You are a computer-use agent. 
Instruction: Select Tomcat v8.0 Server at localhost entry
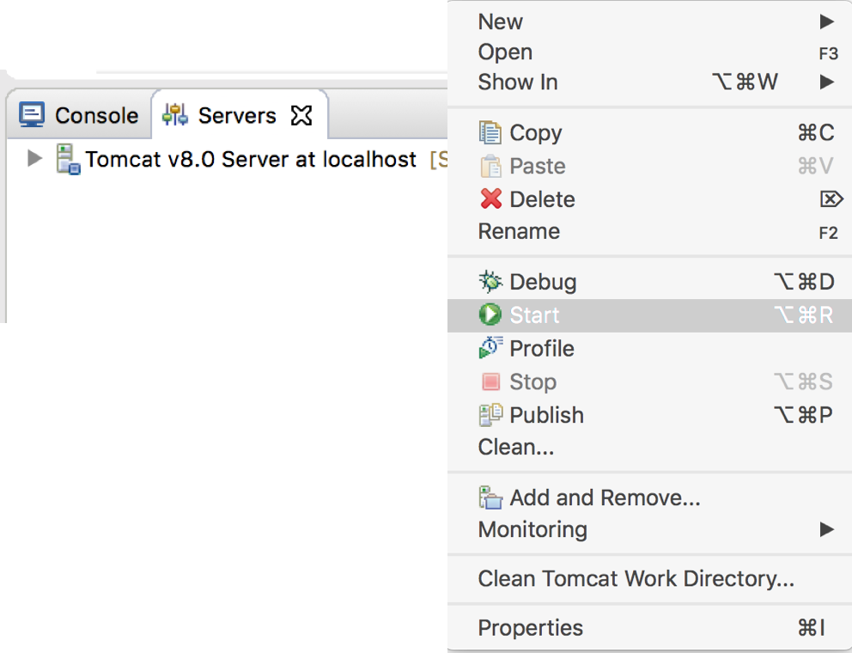click(x=251, y=159)
